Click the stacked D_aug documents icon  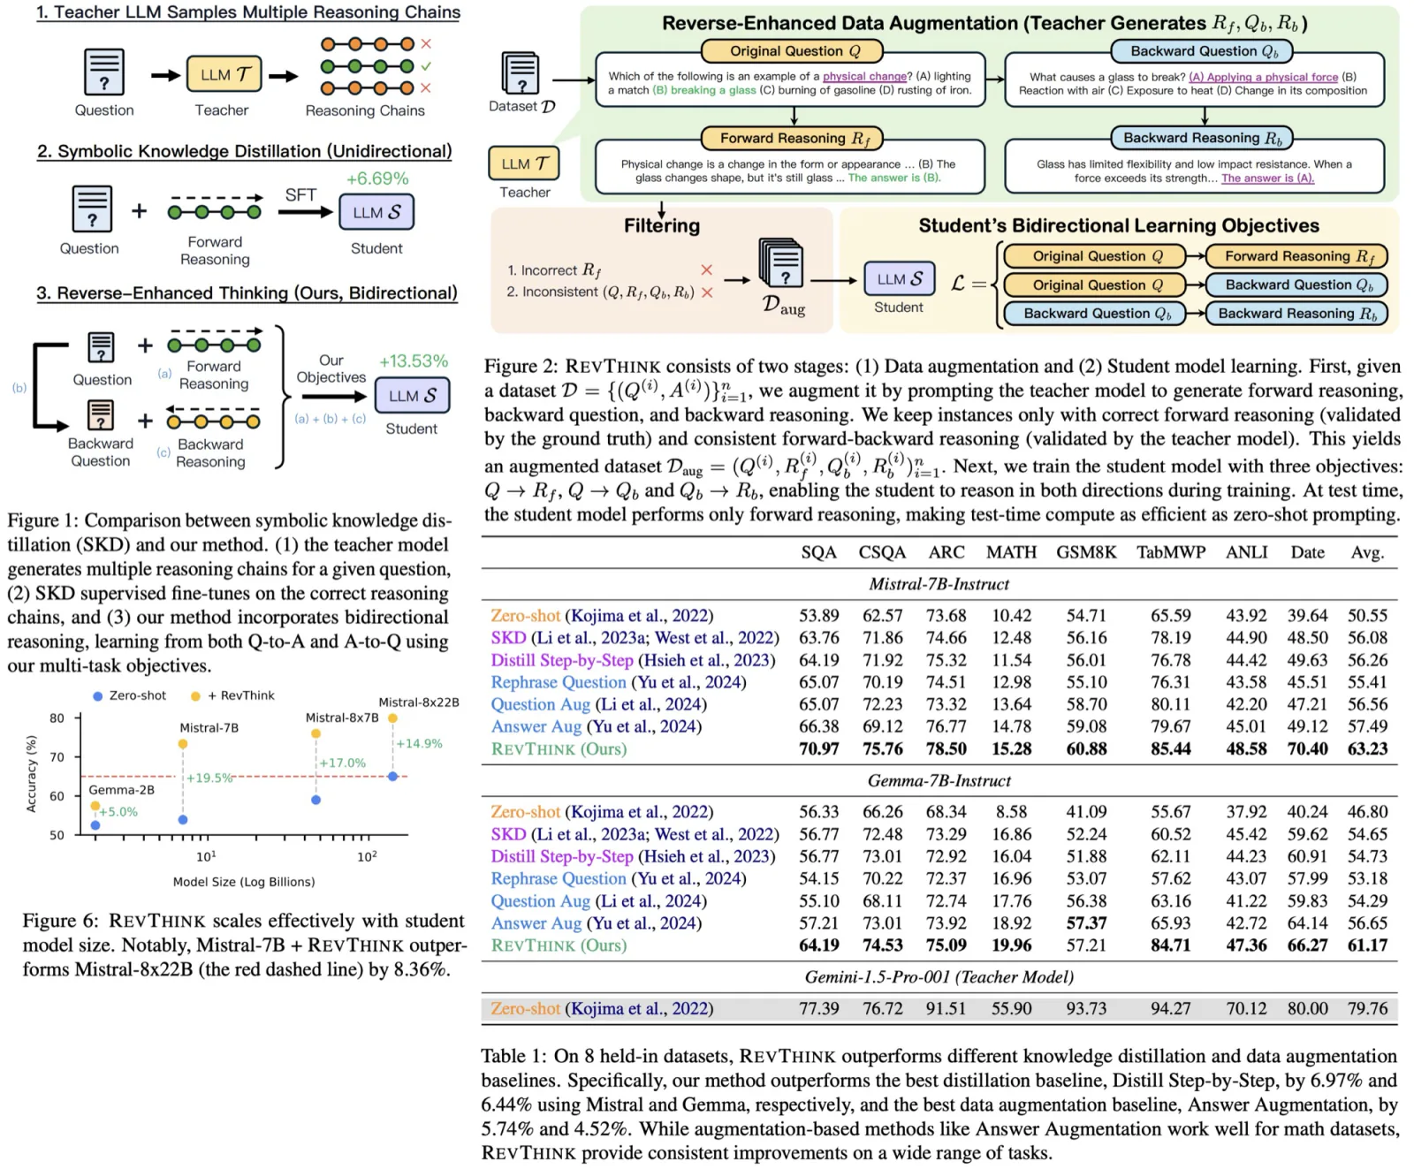tap(781, 263)
